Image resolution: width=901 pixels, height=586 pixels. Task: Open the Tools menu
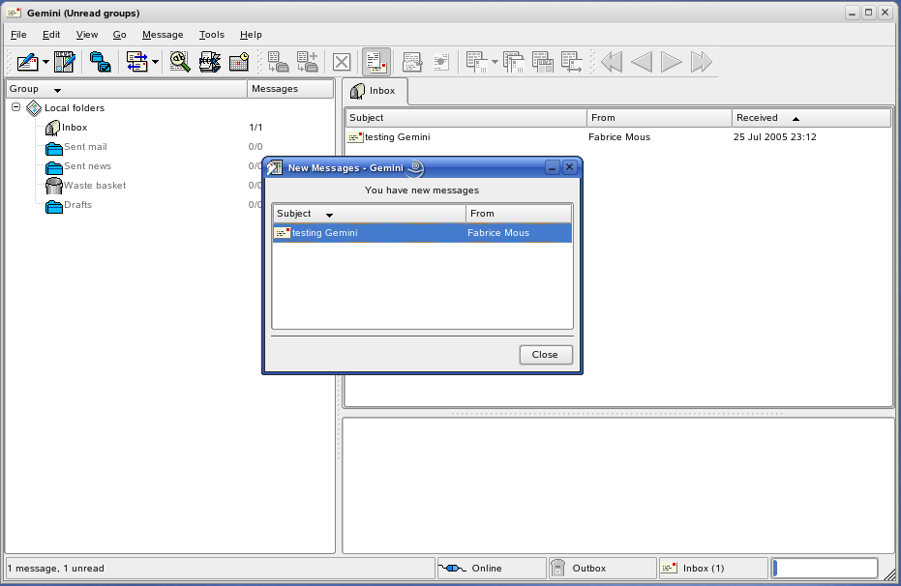(x=211, y=35)
